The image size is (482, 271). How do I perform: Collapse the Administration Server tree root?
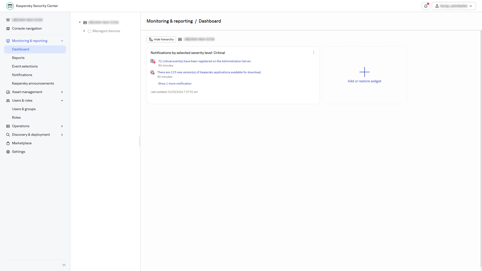point(80,22)
